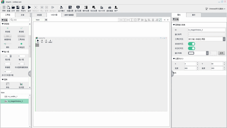Image resolution: width=227 pixels, height=128 pixels.
Task: Open the 硬件设置 hardware settings icon
Action: tap(86, 7)
